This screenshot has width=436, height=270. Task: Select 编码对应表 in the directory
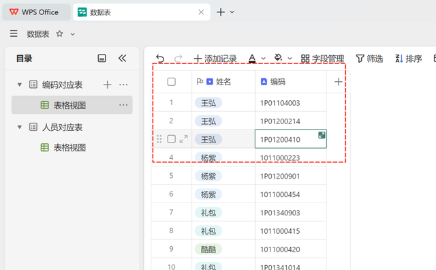click(x=62, y=85)
